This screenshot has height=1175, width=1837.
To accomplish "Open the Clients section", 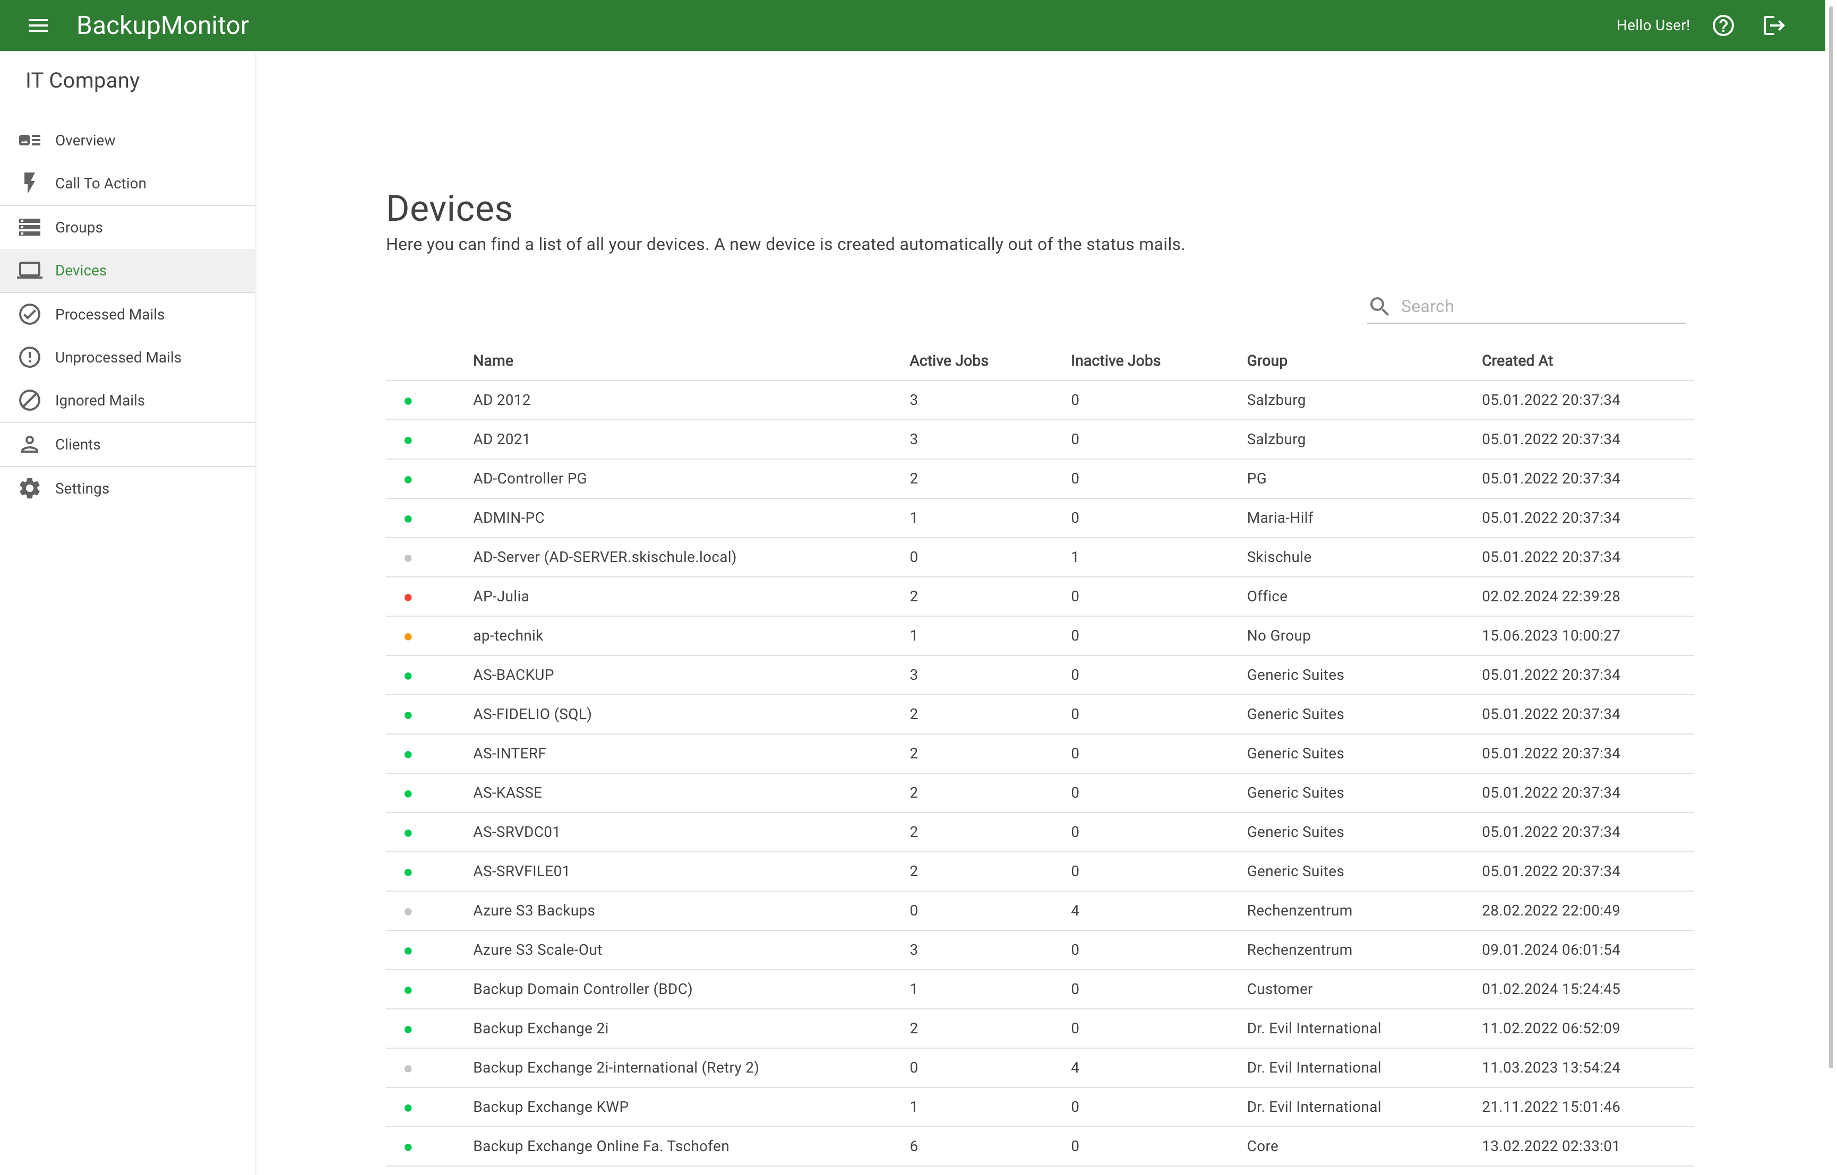I will (x=77, y=445).
